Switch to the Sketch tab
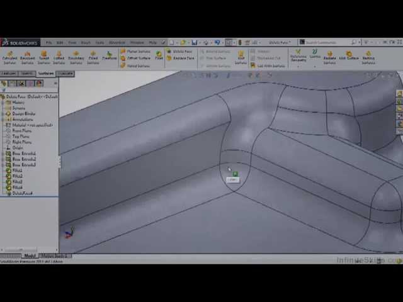Screen dimensions: 403x302 click(x=27, y=74)
